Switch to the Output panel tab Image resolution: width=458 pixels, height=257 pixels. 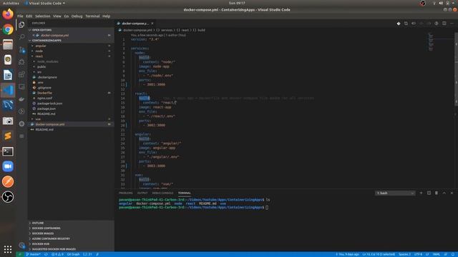tap(142, 193)
